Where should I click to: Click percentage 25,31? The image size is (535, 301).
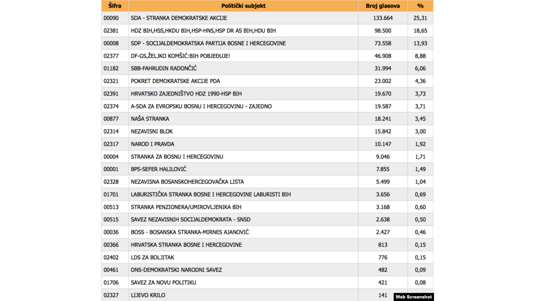421,18
